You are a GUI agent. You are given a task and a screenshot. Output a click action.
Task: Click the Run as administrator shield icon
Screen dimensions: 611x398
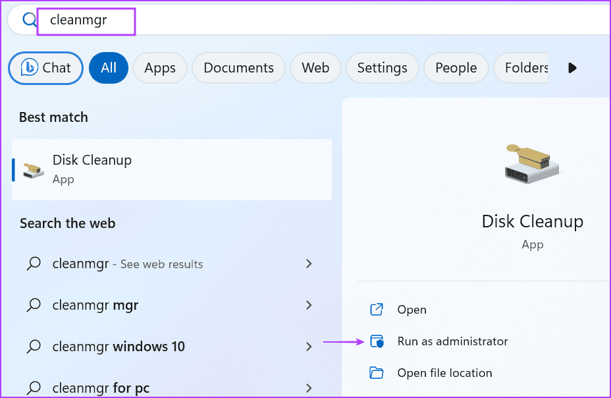point(377,341)
